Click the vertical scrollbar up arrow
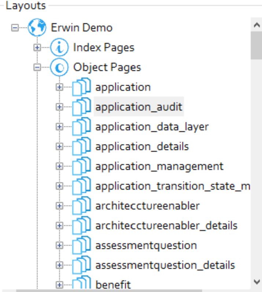262x292 pixels. pyautogui.click(x=257, y=25)
